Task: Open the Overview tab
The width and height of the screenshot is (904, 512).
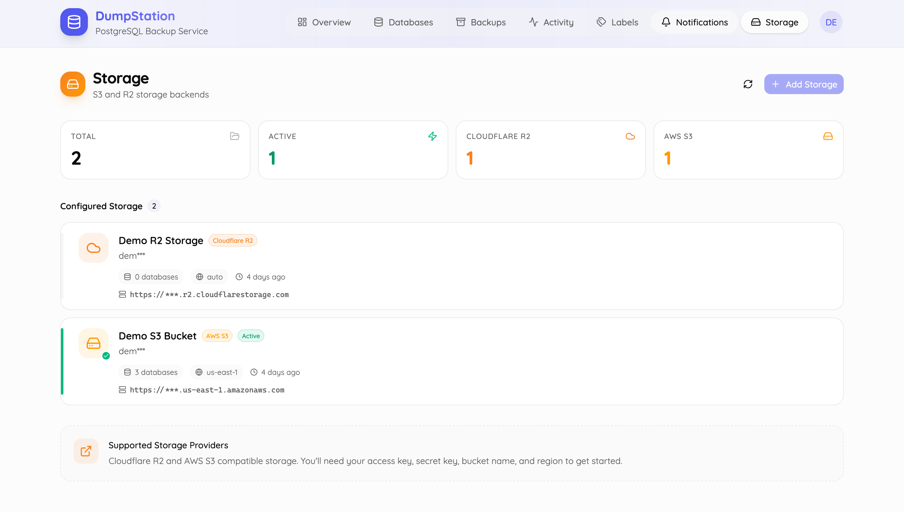Action: coord(324,22)
